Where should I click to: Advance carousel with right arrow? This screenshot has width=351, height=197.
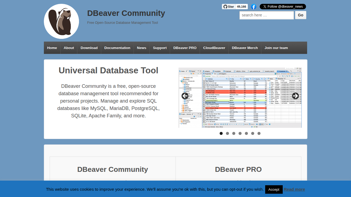pyautogui.click(x=295, y=96)
